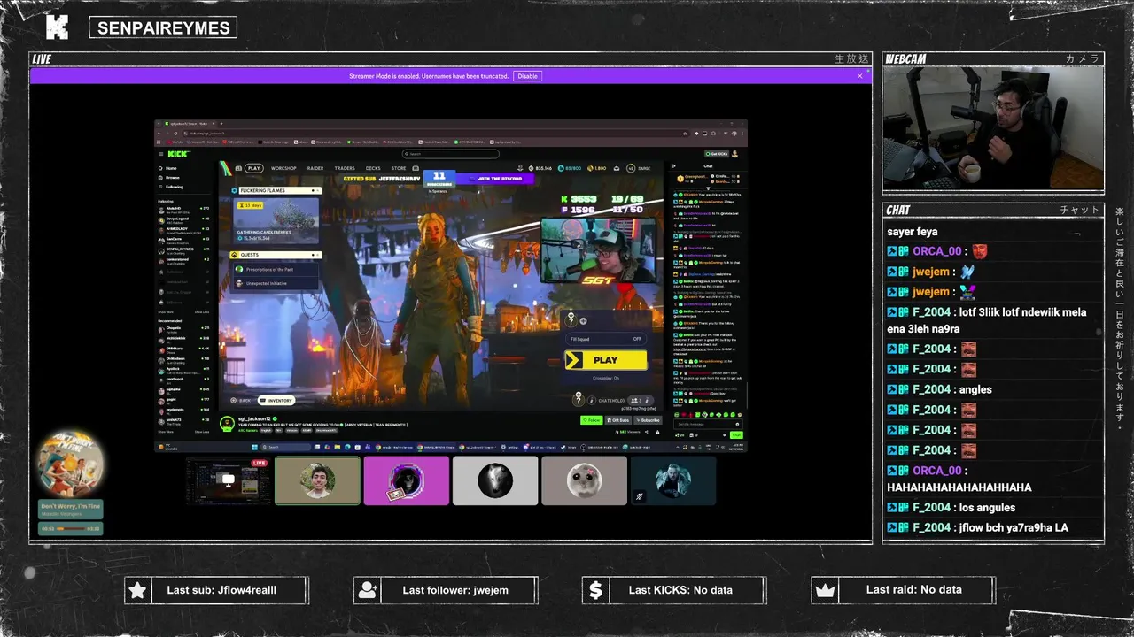Click the webcam feed panel
The image size is (1134, 637).
coord(993,129)
